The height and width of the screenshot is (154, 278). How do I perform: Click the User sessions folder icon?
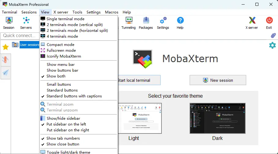(x=15, y=45)
